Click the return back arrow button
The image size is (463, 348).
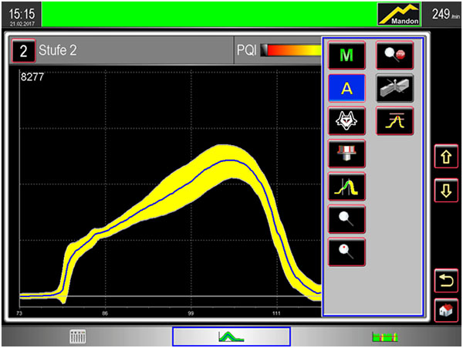pos(446,279)
